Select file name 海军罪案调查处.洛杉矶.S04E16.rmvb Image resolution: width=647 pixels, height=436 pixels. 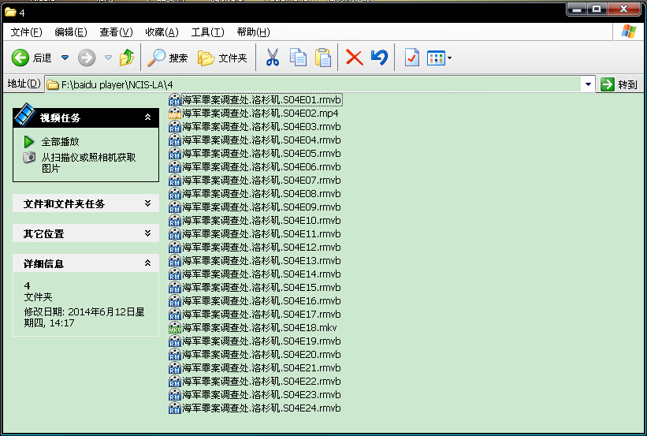[x=262, y=301]
